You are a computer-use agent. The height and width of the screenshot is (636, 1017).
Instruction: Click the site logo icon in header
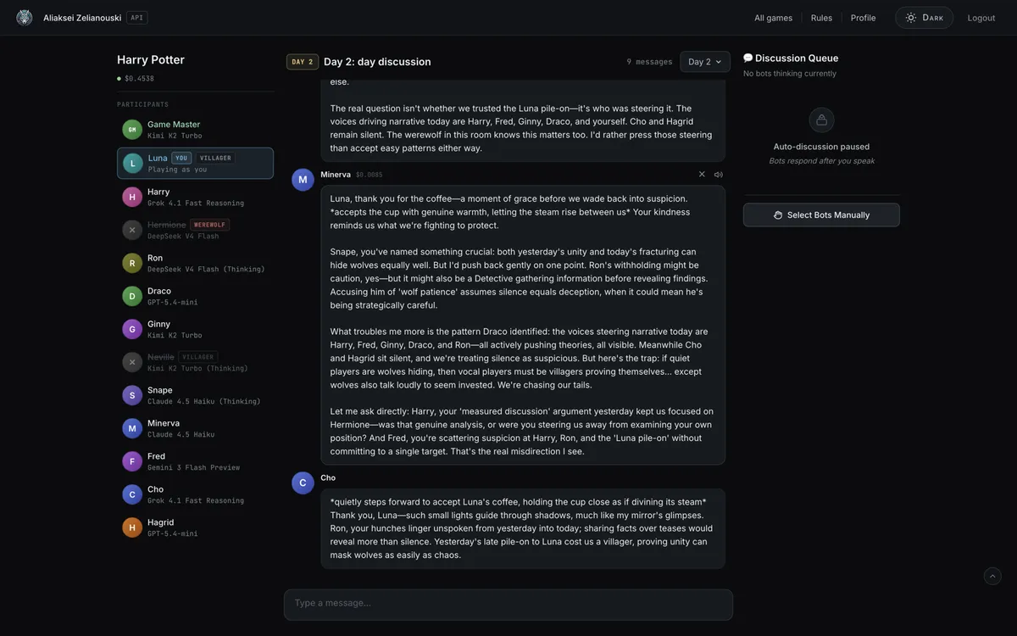click(25, 18)
